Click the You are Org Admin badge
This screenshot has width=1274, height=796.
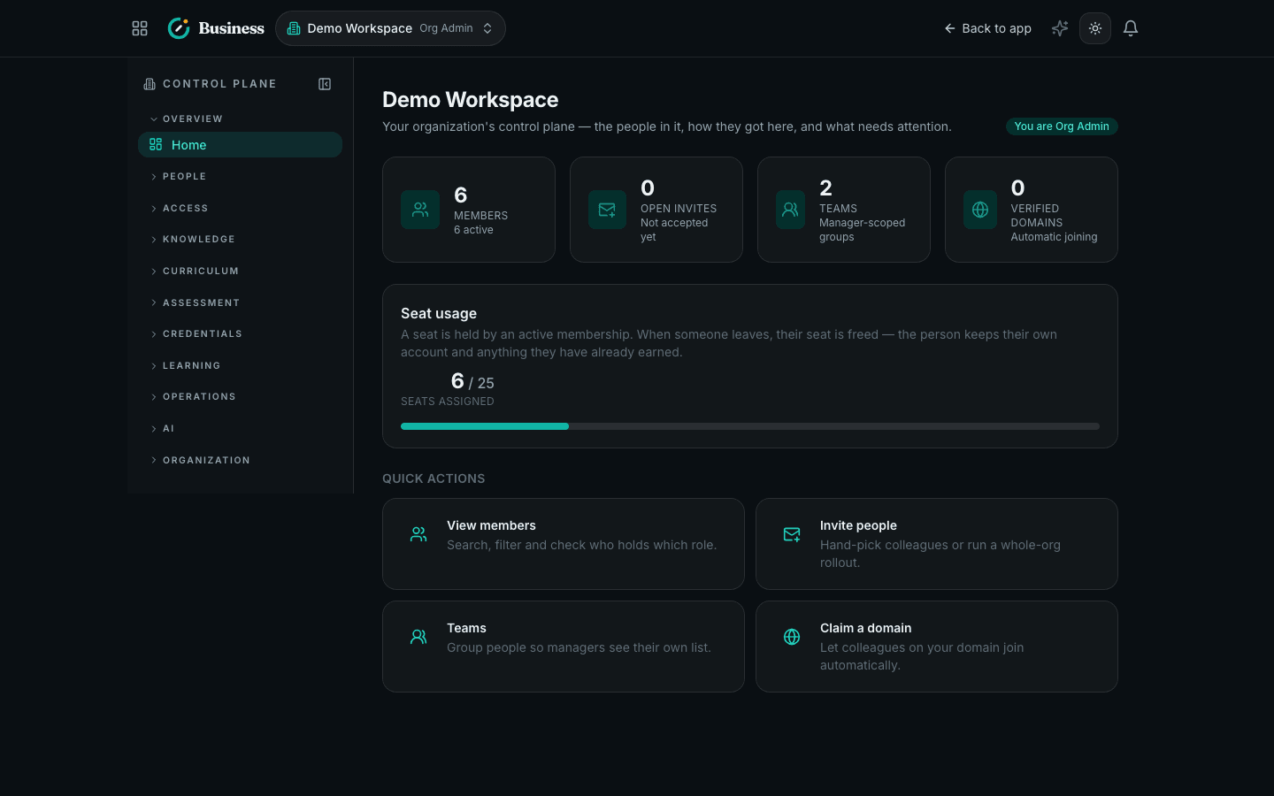[1062, 126]
